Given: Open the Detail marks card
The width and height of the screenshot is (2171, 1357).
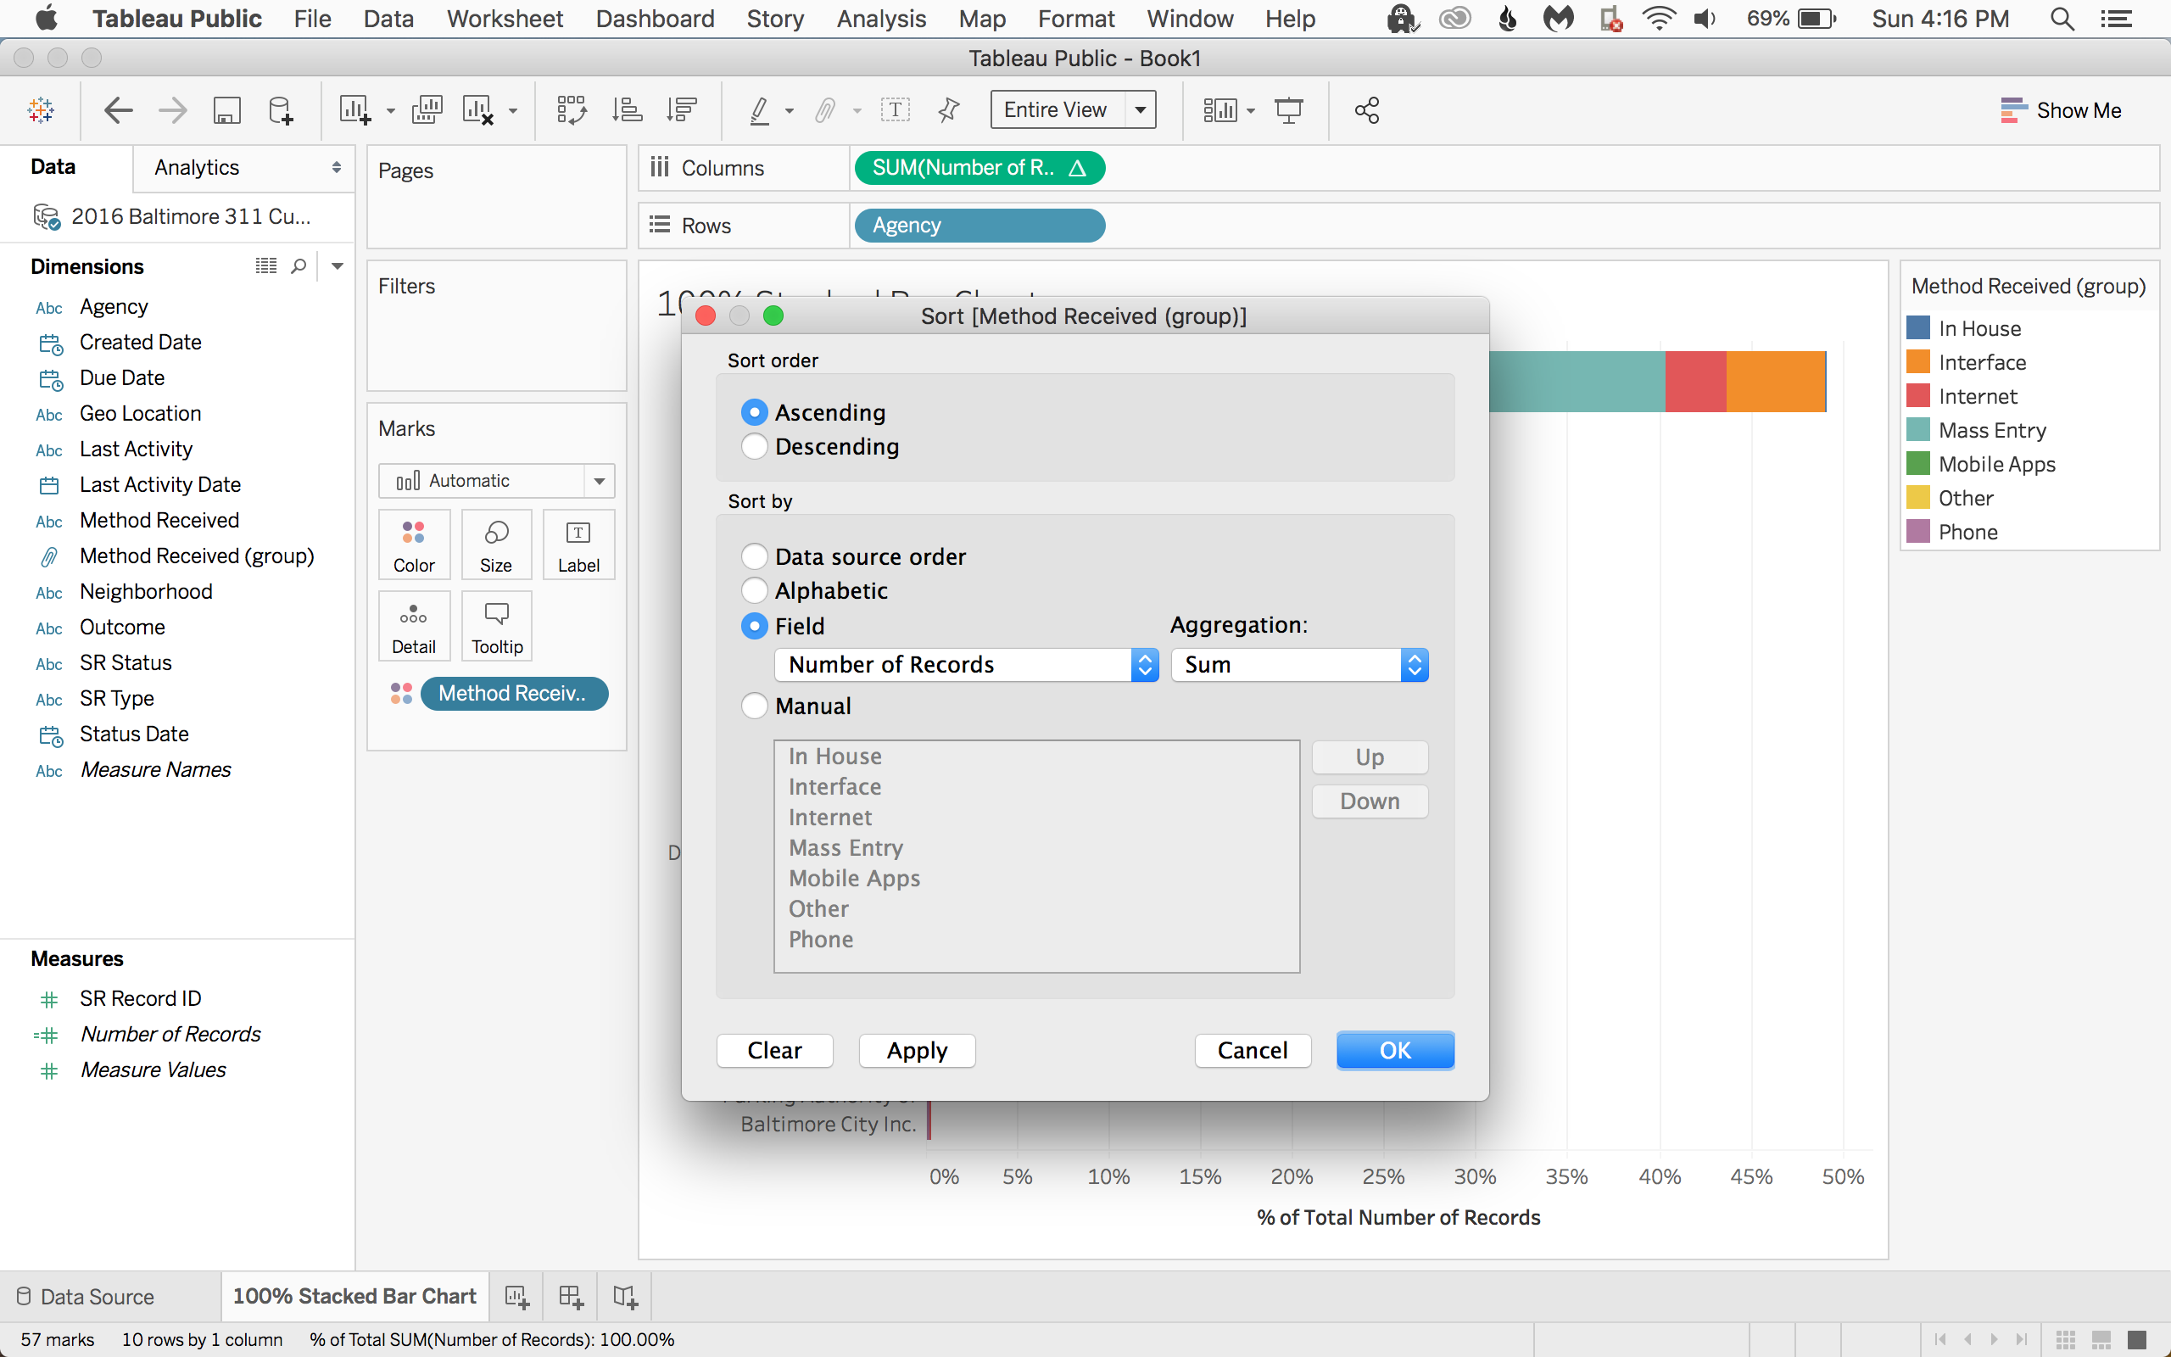Looking at the screenshot, I should [414, 627].
